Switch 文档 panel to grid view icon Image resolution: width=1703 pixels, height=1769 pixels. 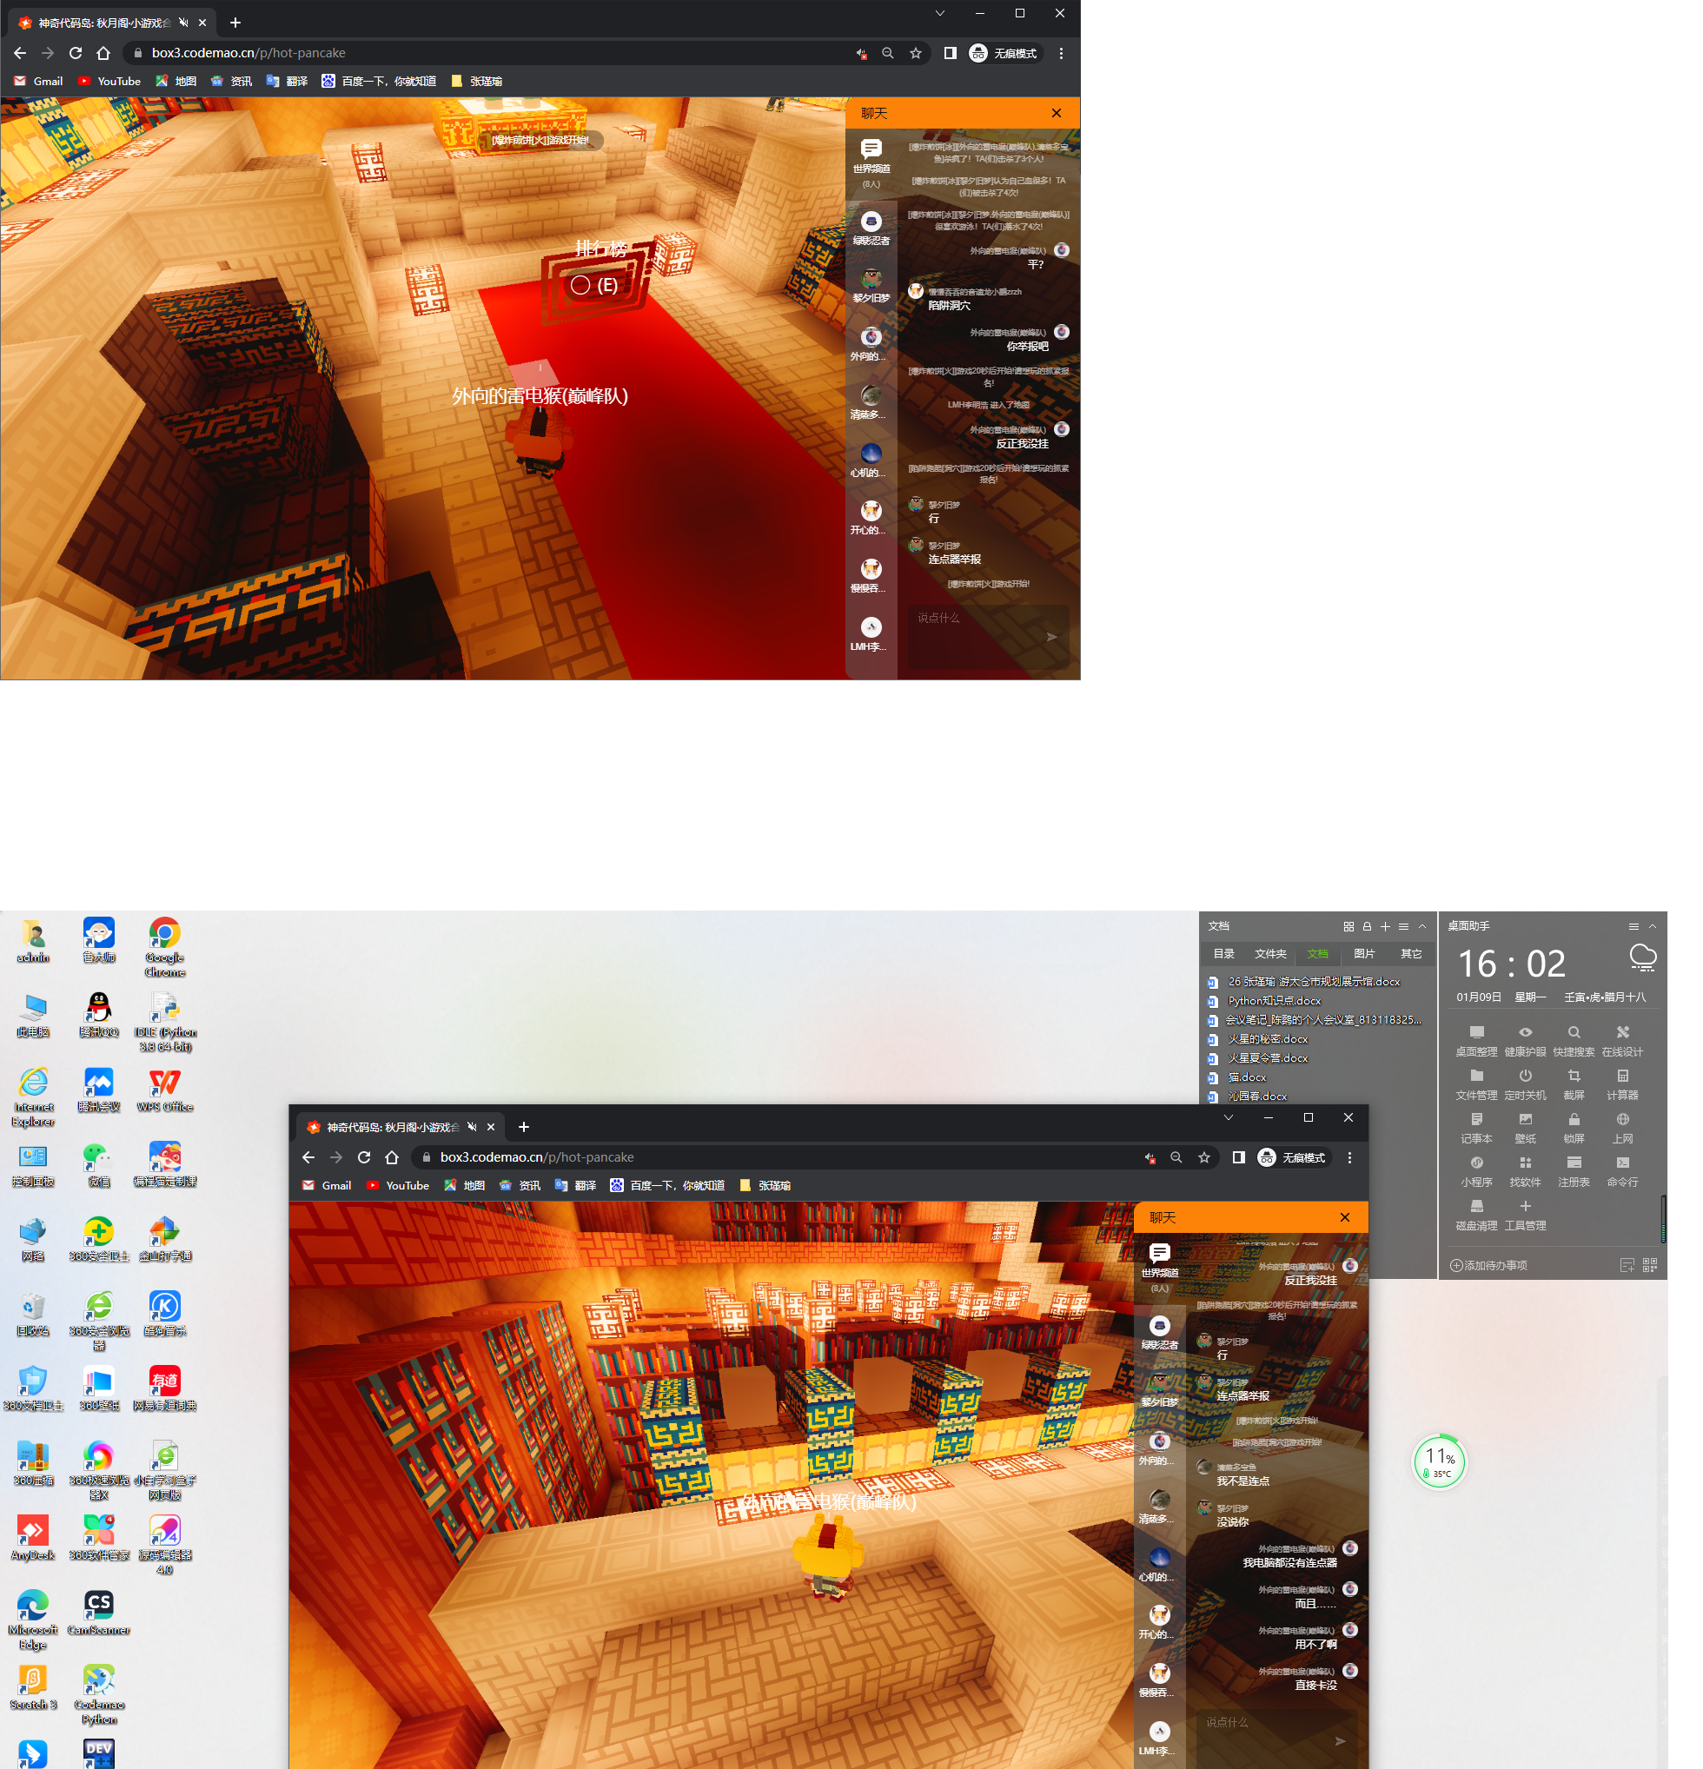[1348, 926]
